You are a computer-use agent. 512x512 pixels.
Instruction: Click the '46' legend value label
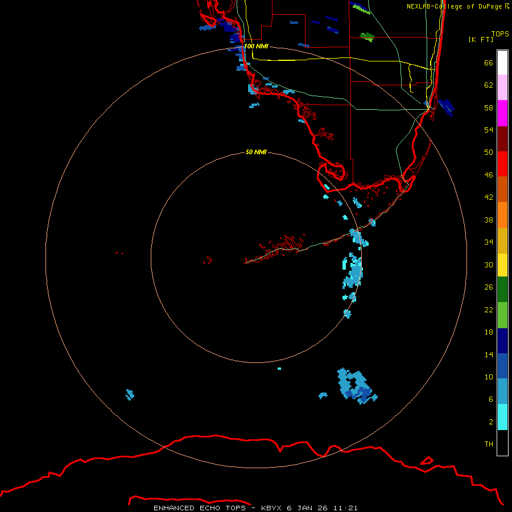(489, 175)
